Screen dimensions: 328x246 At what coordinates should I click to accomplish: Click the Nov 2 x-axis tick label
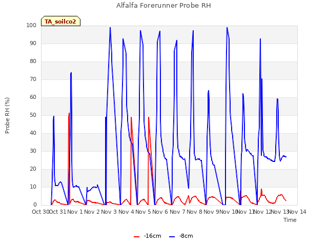pos(92,212)
